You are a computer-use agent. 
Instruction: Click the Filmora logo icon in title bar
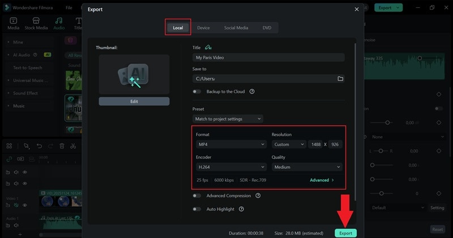coord(6,7)
